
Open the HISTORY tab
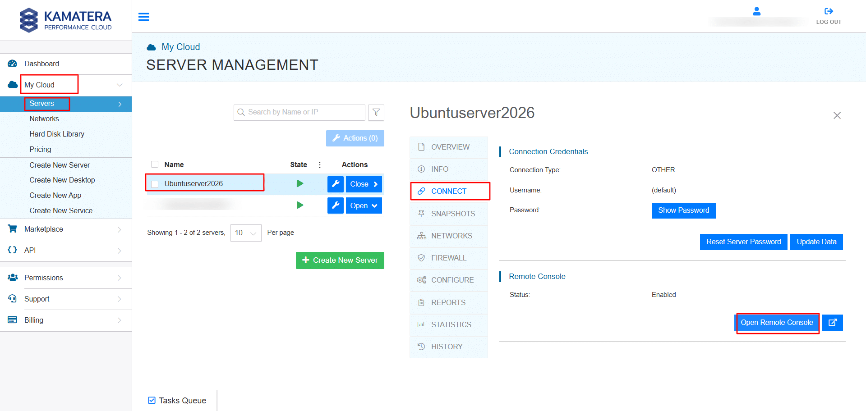coord(449,347)
